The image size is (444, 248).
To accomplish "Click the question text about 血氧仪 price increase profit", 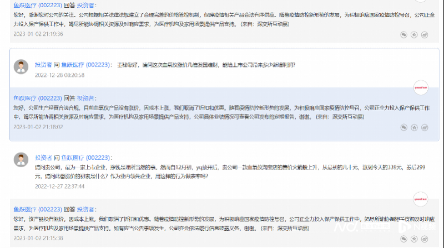I will (x=206, y=65).
